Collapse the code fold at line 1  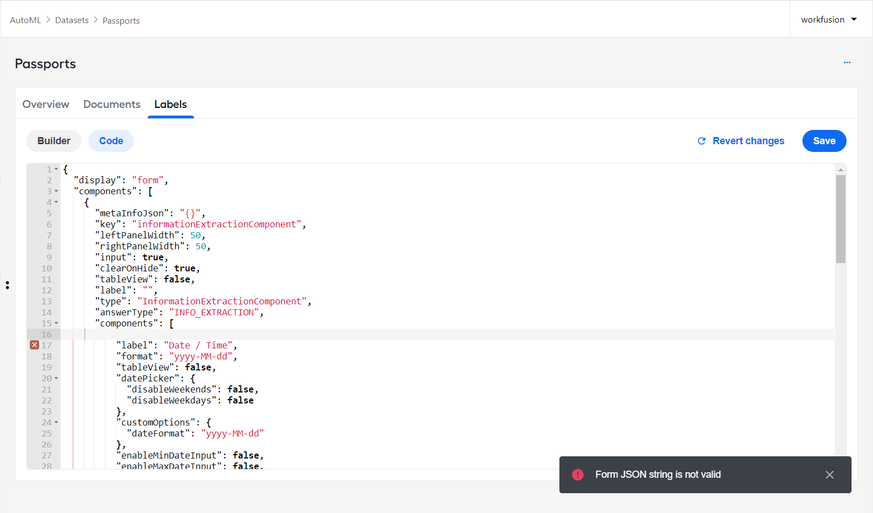56,169
